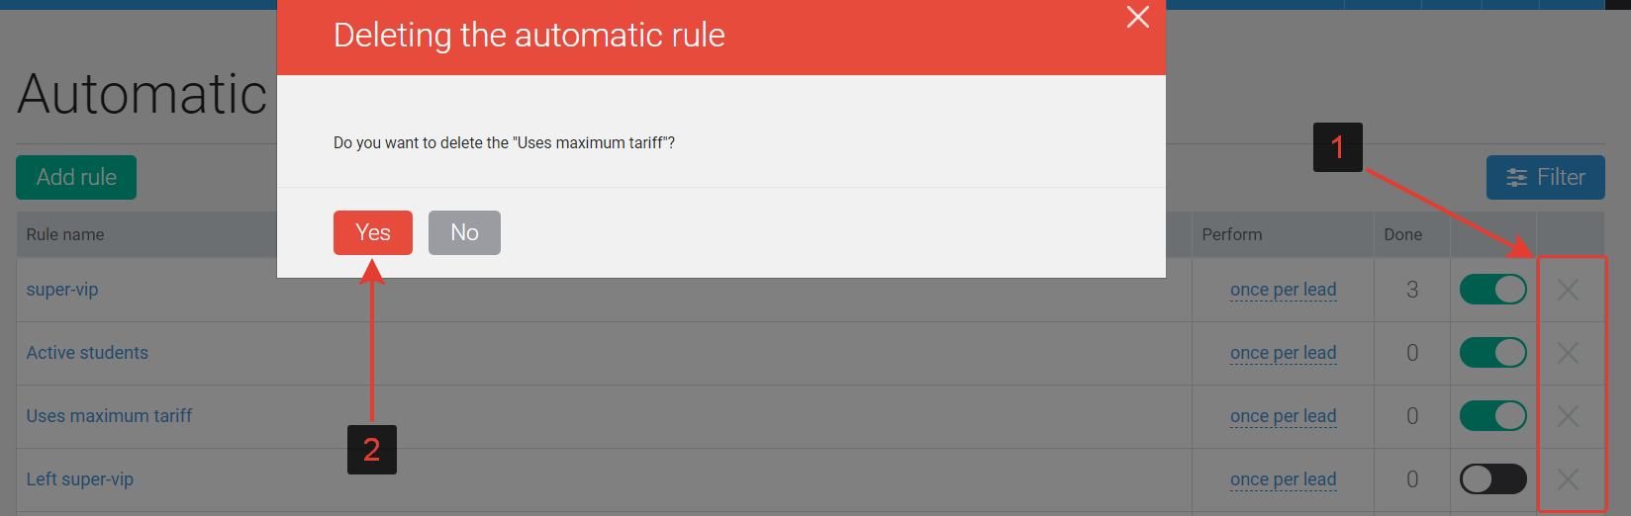Remove the Left super-vip rule using its X icon

[1568, 479]
